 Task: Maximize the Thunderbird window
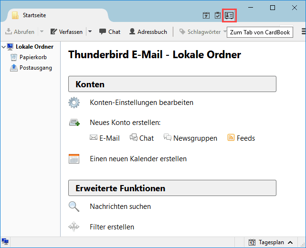coord(273,8)
